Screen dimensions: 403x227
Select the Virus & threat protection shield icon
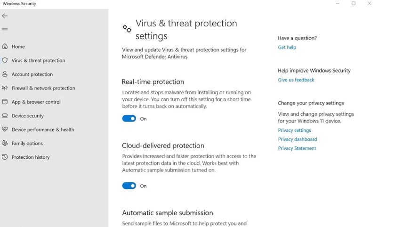coord(5,60)
